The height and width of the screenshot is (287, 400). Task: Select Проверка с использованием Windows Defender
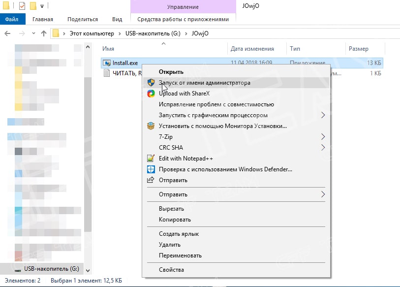[236, 169]
